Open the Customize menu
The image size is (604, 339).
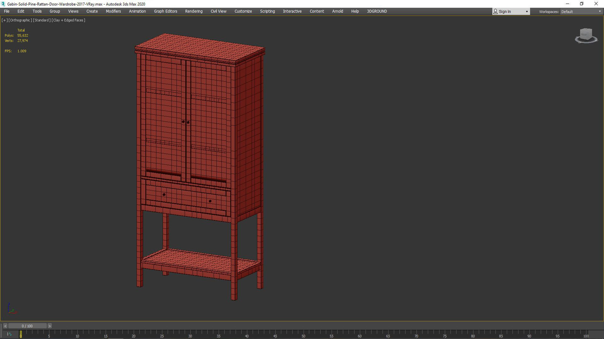(243, 11)
